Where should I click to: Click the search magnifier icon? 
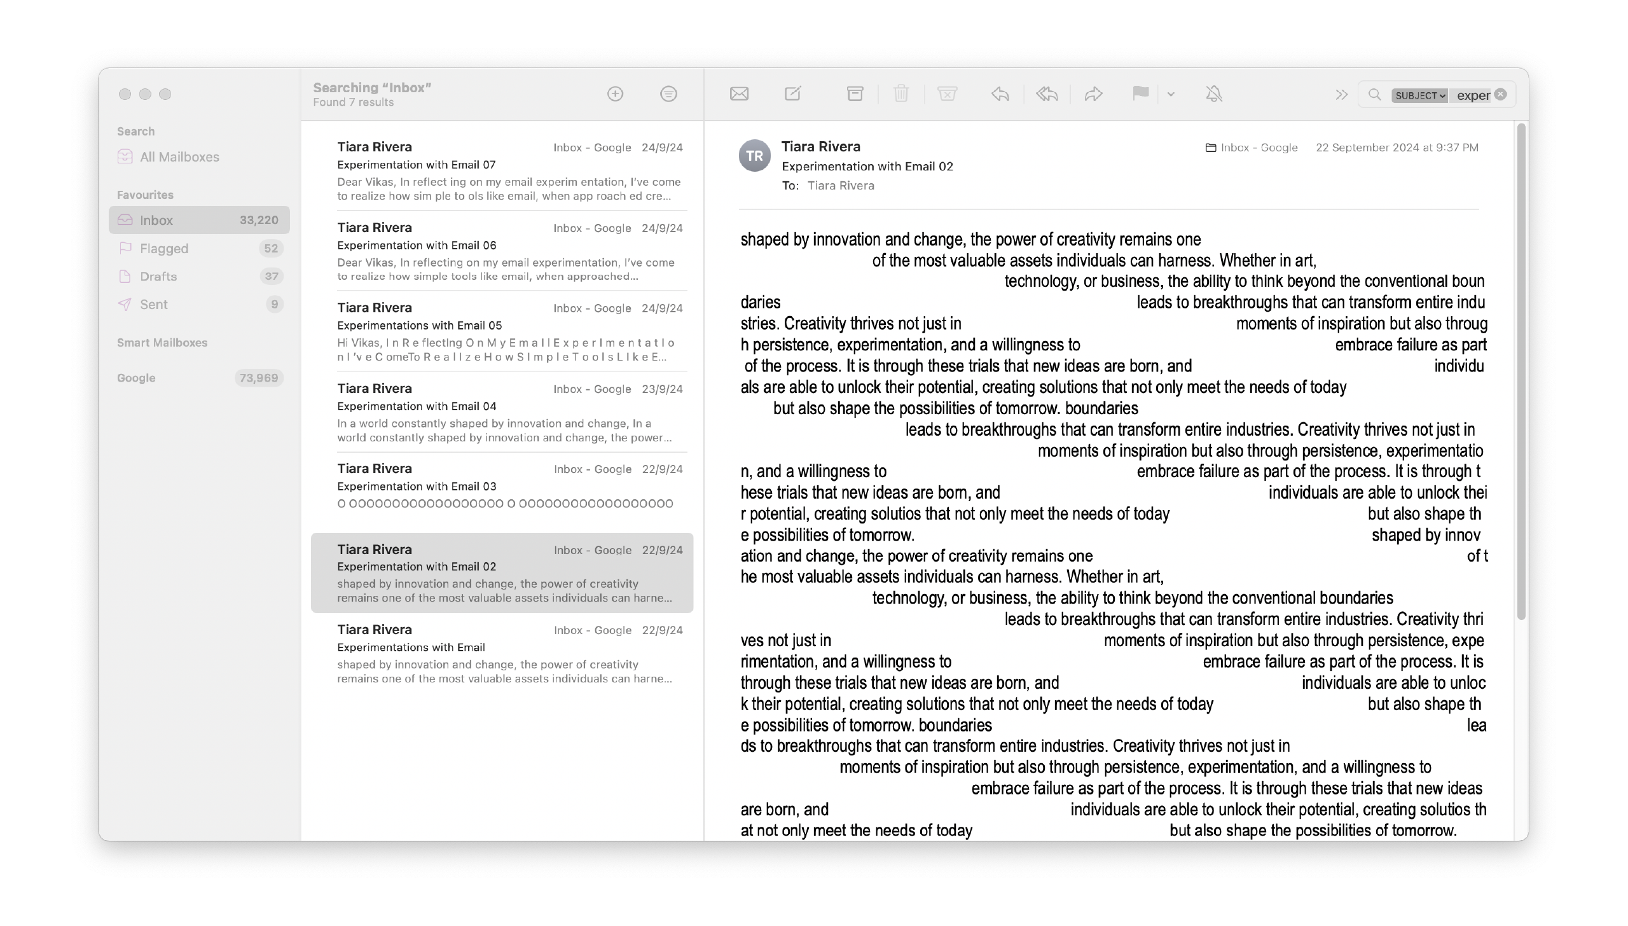[1374, 95]
